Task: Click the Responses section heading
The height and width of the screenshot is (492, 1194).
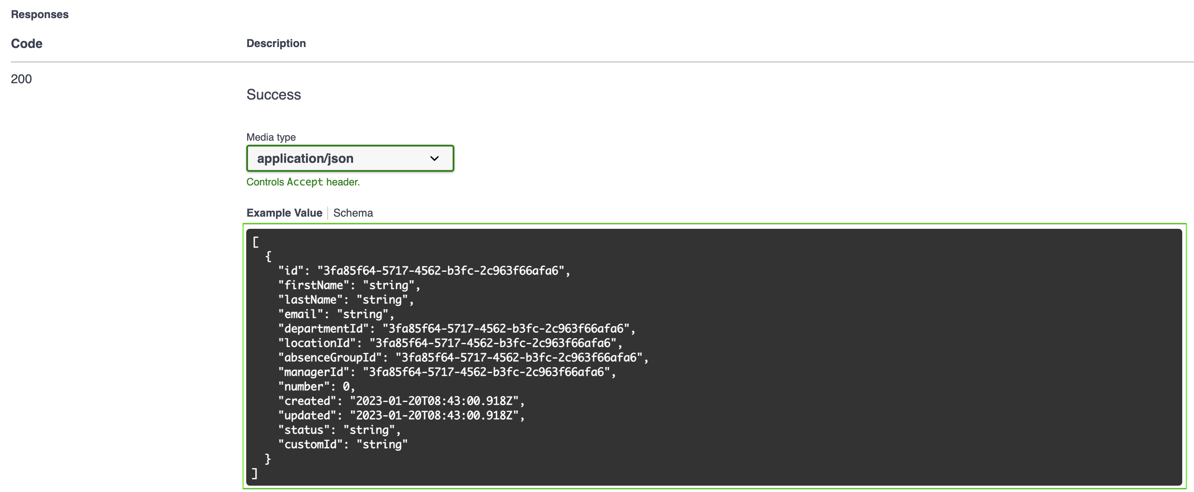Action: point(39,14)
